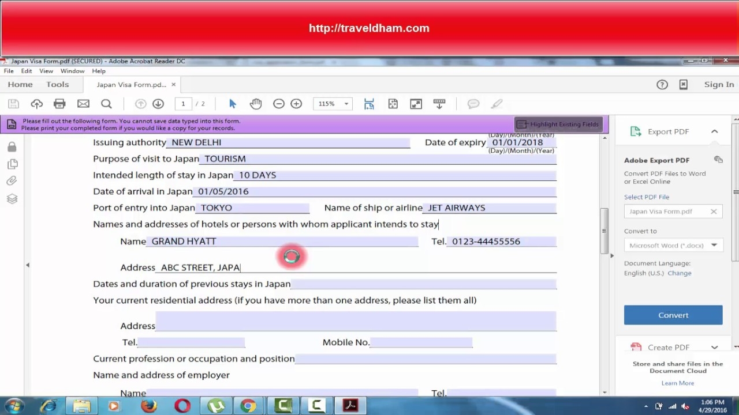This screenshot has width=739, height=415.
Task: Click the Save file icon
Action: click(x=13, y=104)
